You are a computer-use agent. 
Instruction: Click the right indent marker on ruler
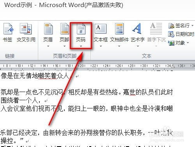(x=173, y=66)
